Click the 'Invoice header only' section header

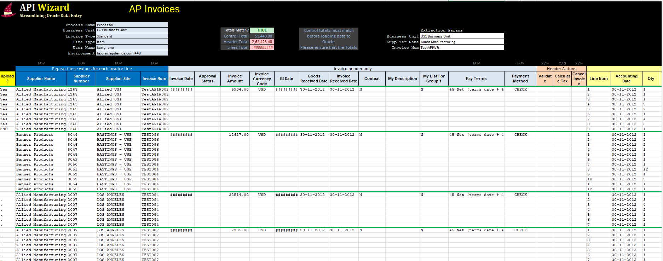pos(352,69)
